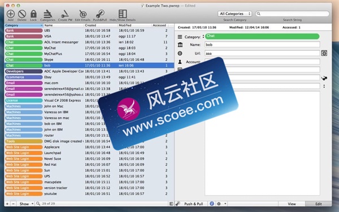
Task: Select the MyChat row
Action: coord(89,48)
